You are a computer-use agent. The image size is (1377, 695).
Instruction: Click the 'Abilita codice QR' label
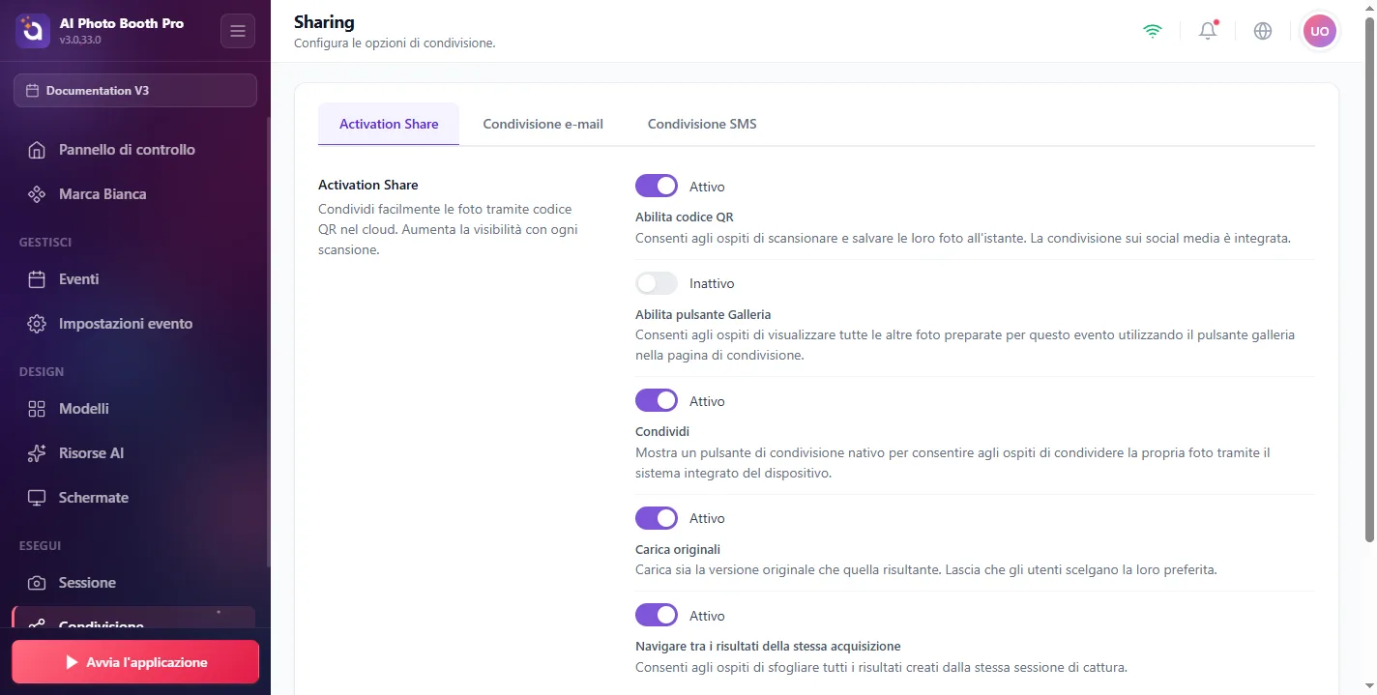[x=685, y=217]
